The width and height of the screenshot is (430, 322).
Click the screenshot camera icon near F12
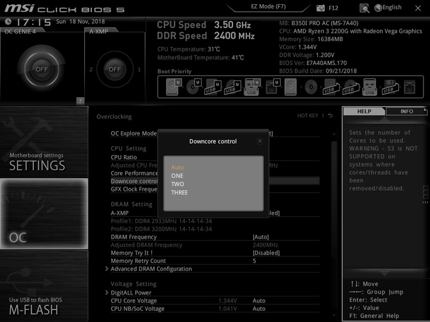pyautogui.click(x=320, y=8)
